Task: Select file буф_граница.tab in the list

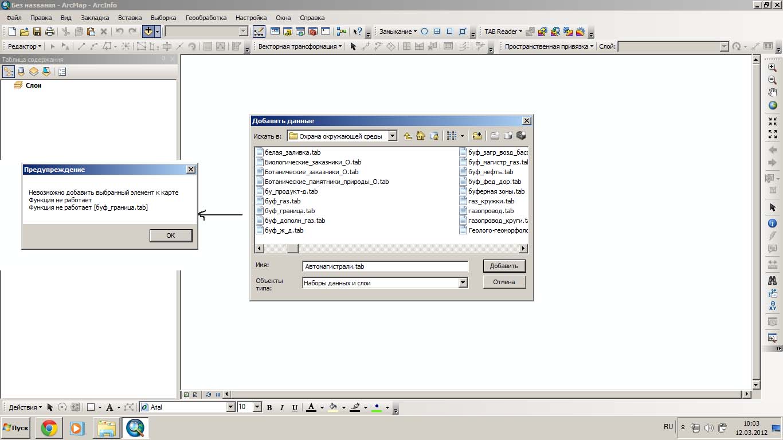Action: [289, 211]
